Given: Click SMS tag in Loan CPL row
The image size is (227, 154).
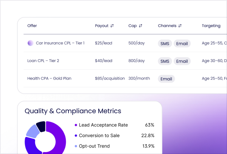Looking at the screenshot, I should click(x=165, y=61).
